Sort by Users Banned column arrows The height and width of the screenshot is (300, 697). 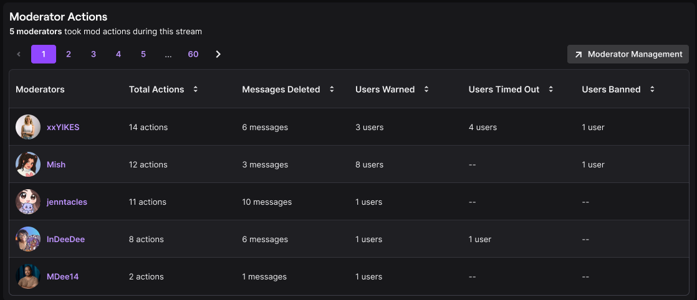point(652,90)
